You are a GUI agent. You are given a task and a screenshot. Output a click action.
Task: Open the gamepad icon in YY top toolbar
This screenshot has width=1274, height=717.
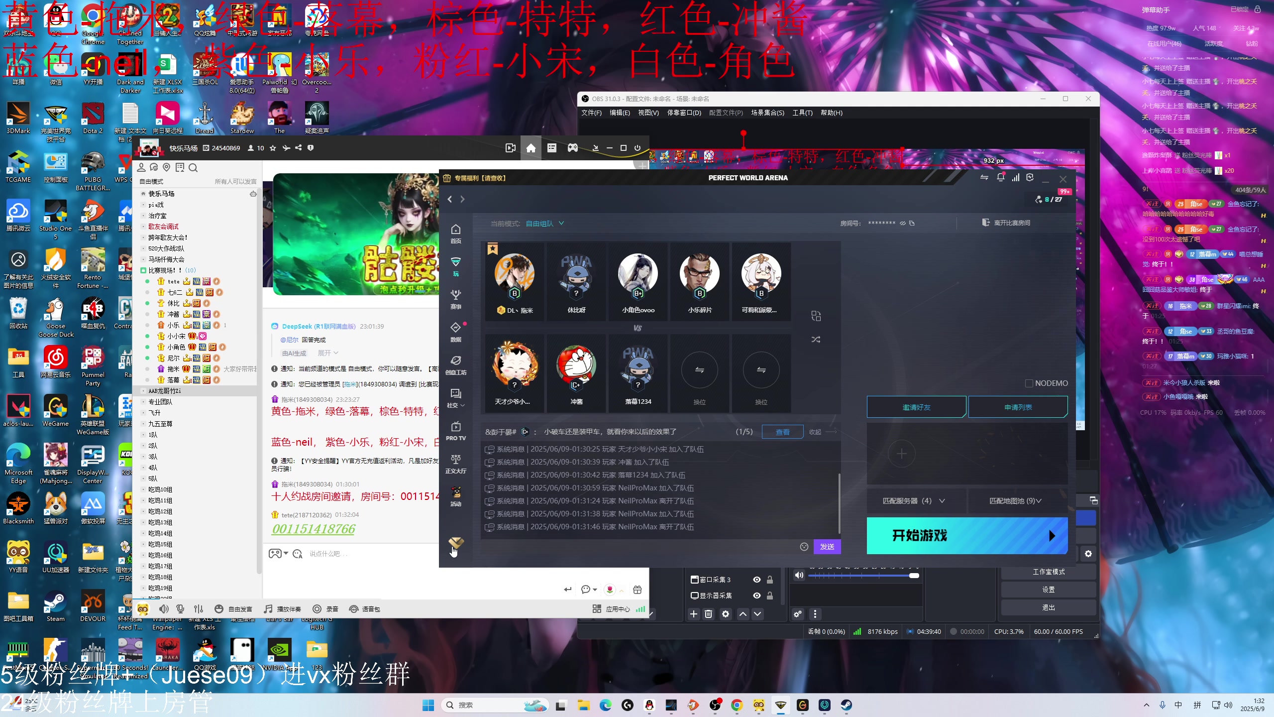[572, 148]
